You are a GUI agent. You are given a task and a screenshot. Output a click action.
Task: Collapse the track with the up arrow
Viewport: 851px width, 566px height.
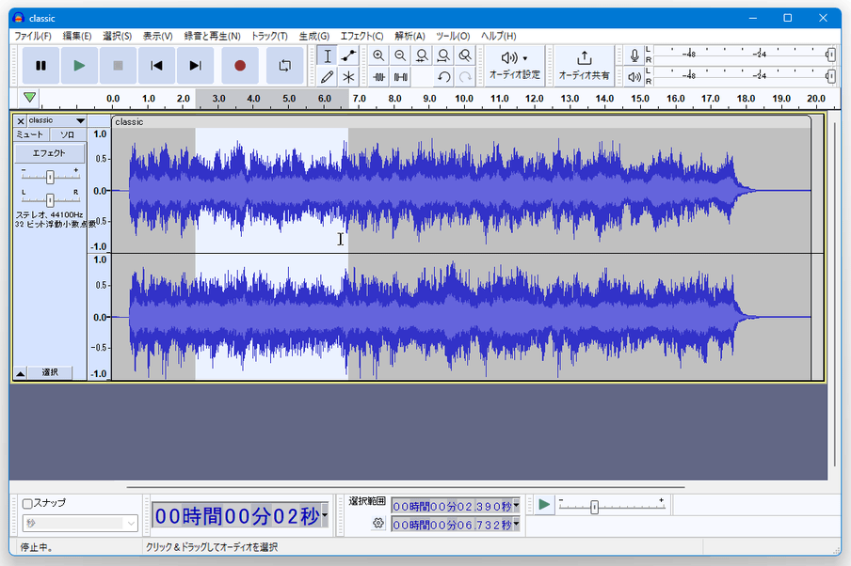pyautogui.click(x=20, y=373)
